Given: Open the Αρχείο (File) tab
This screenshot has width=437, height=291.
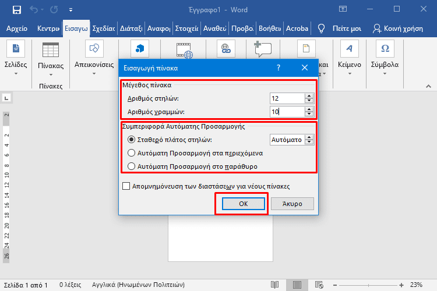Looking at the screenshot, I should [17, 29].
